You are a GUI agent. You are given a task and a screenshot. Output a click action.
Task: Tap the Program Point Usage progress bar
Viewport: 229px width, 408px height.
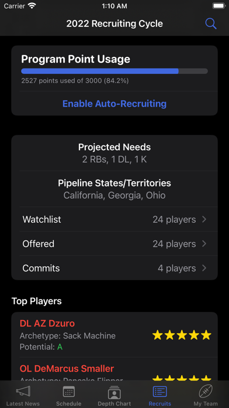coord(114,71)
